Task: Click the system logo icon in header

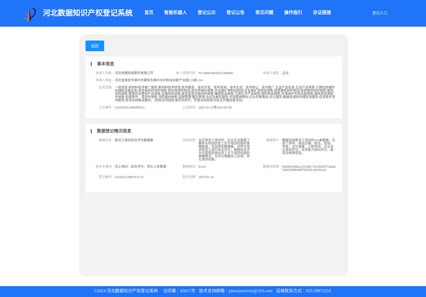Action: tap(29, 14)
